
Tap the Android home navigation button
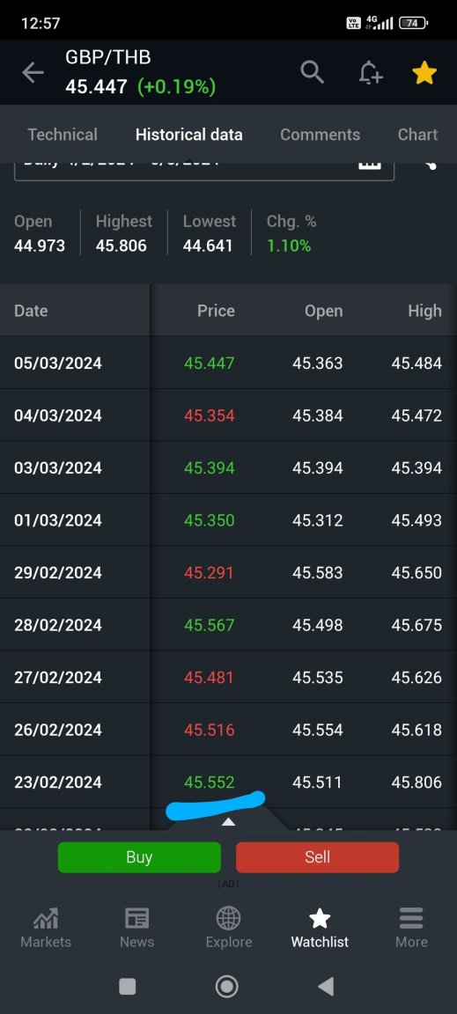[x=226, y=986]
